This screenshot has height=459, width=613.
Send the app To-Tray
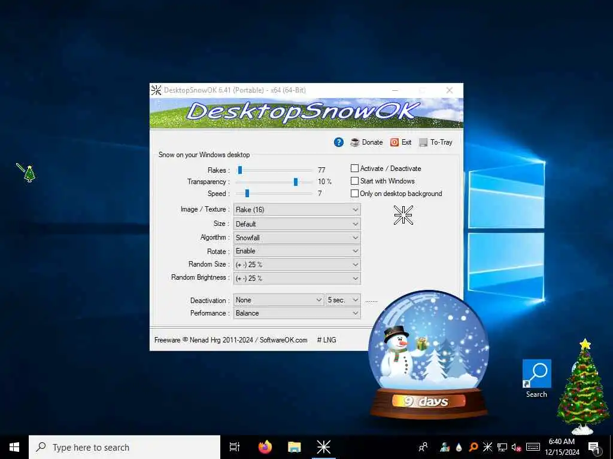coord(436,142)
